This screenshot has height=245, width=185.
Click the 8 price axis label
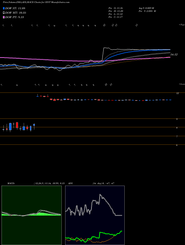(x=177, y=128)
